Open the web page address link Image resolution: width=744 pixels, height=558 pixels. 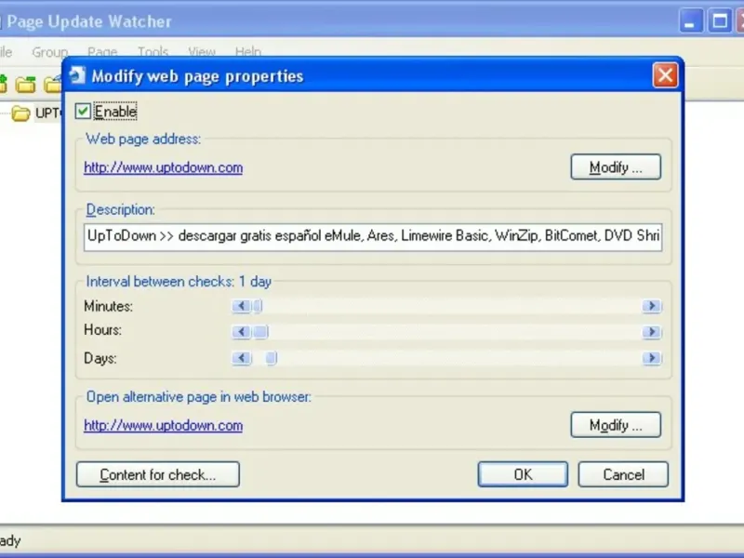164,167
